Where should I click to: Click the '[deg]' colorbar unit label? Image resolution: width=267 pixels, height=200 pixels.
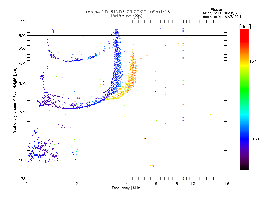(245, 27)
